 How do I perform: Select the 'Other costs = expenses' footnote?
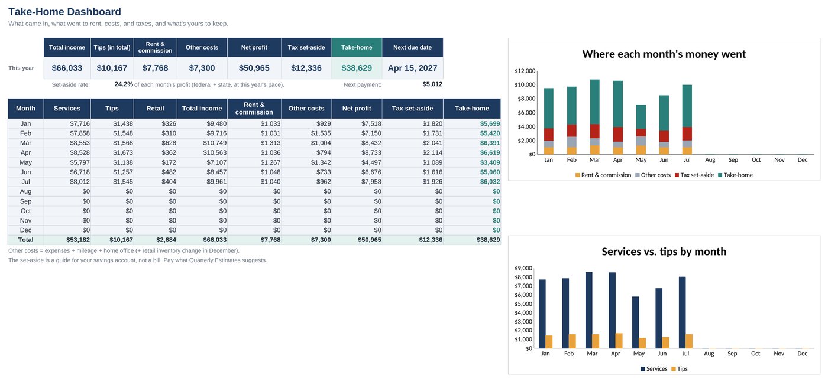click(124, 250)
